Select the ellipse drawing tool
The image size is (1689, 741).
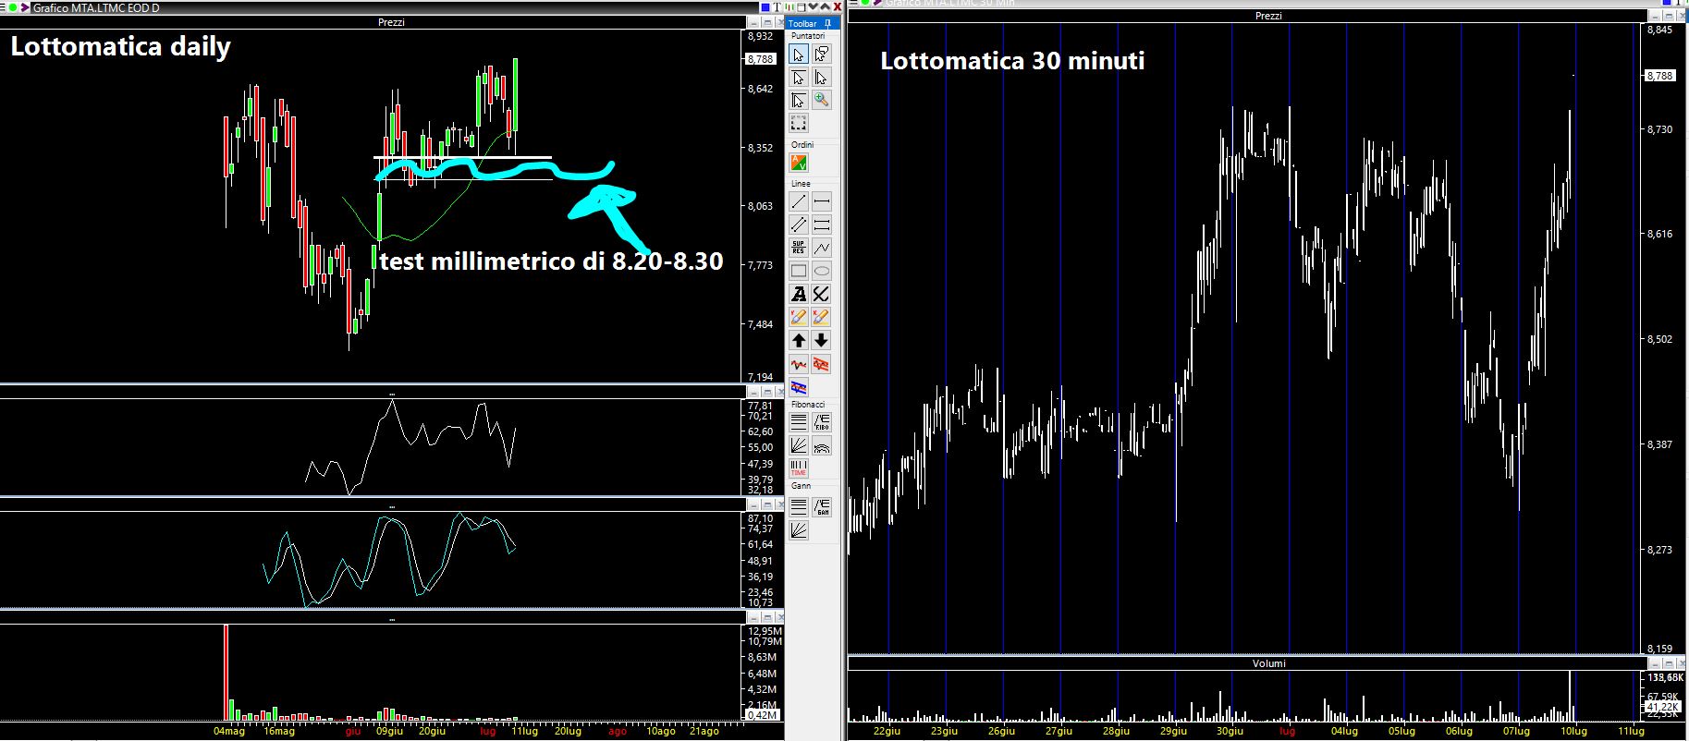821,271
